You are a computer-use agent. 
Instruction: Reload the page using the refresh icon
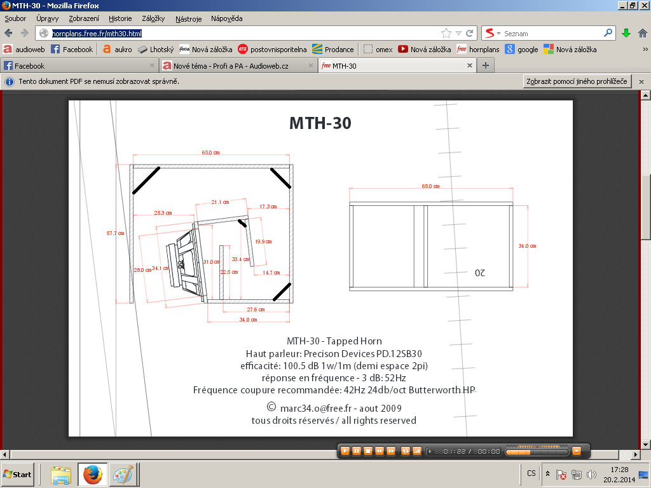470,33
